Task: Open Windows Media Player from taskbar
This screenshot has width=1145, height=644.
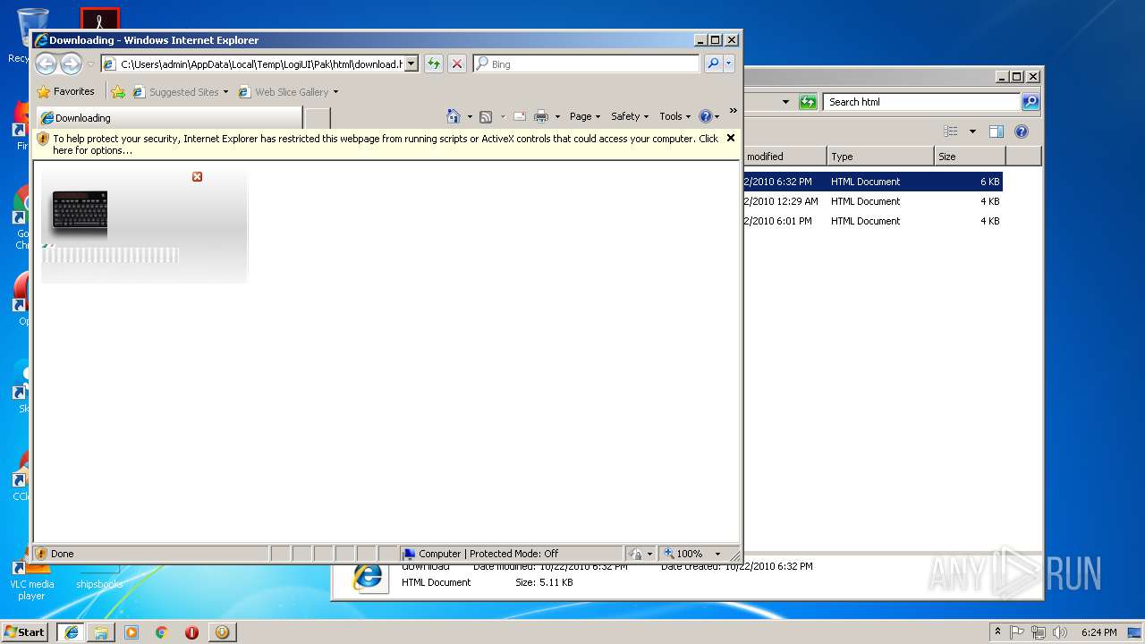Action: tap(131, 631)
